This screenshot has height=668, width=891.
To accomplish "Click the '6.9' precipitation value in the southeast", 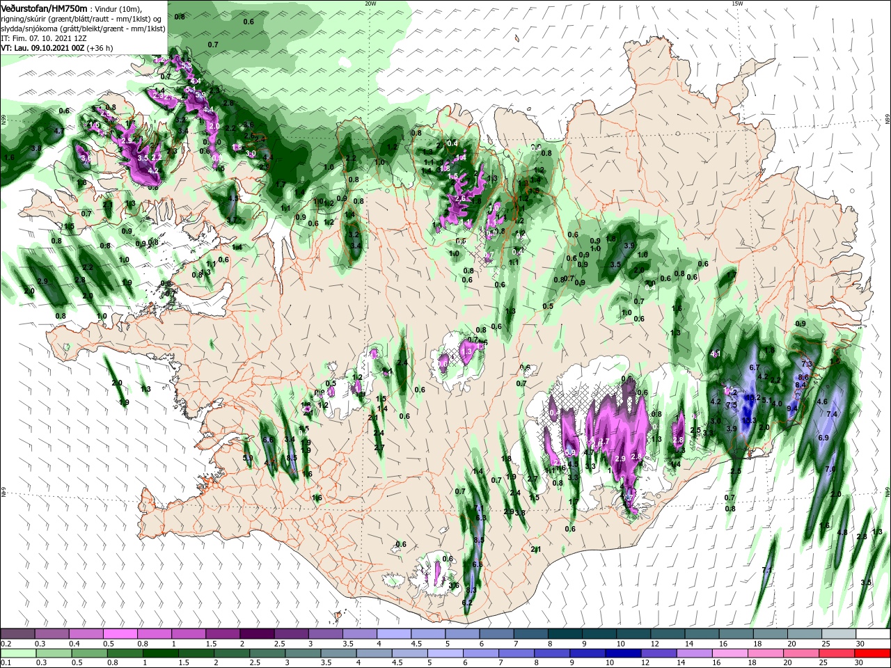I will pos(823,438).
